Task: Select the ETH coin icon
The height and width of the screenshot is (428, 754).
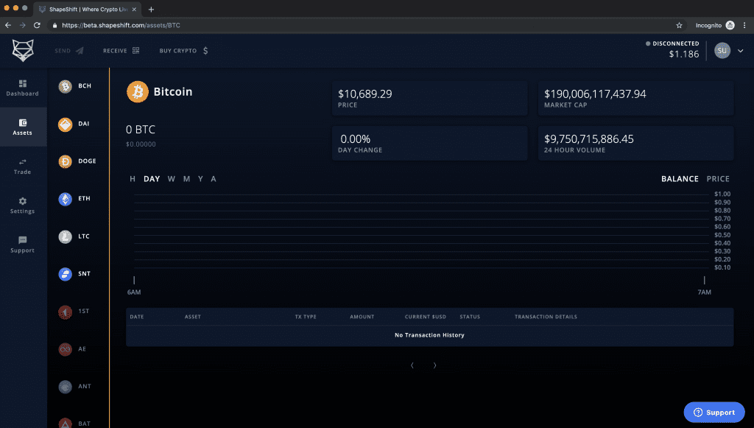Action: (x=65, y=199)
